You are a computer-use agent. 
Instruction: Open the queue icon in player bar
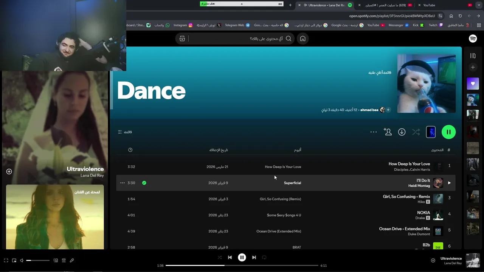point(64,260)
